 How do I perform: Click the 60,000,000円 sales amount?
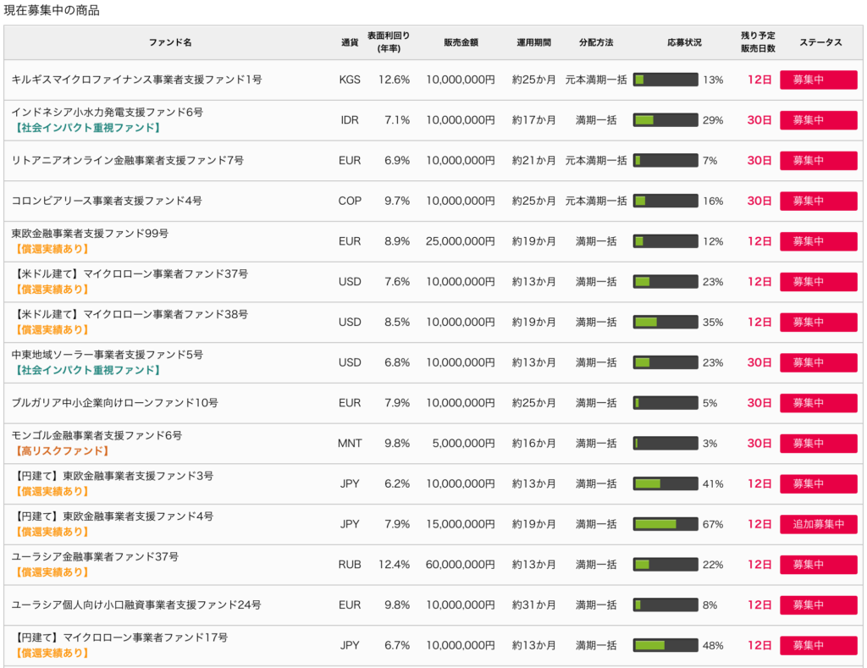pyautogui.click(x=460, y=565)
